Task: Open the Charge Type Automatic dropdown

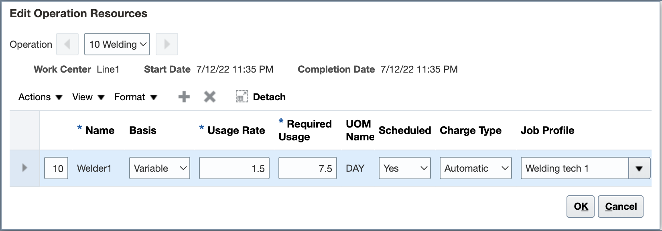Action: (x=475, y=168)
